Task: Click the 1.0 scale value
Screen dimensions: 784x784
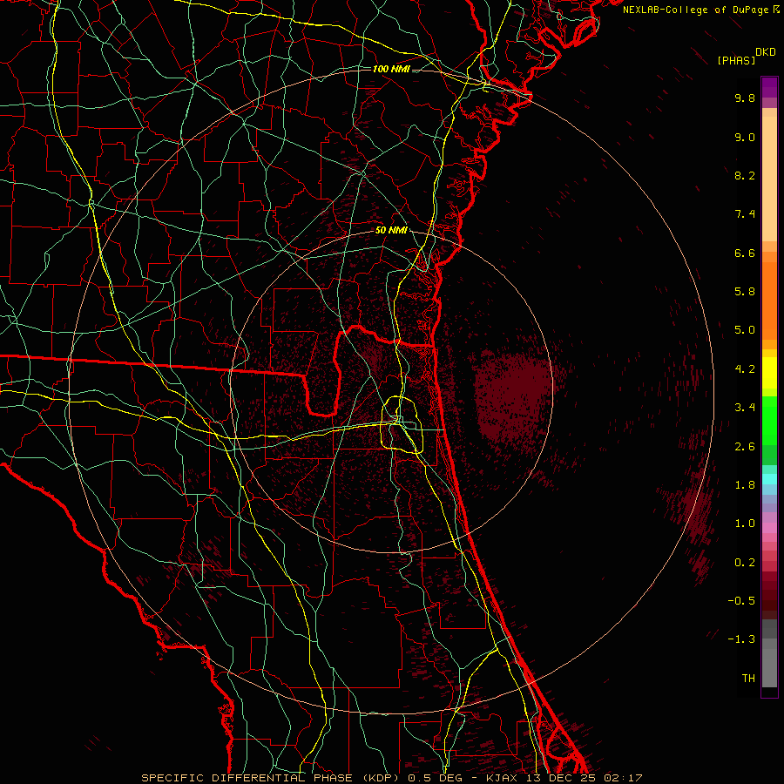Action: [x=745, y=524]
